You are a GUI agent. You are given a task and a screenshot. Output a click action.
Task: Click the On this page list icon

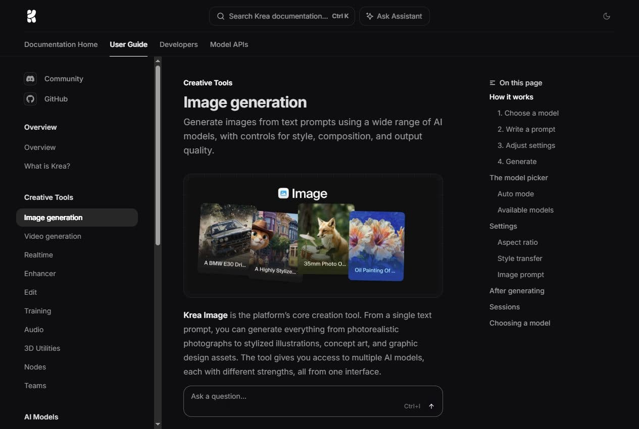493,83
